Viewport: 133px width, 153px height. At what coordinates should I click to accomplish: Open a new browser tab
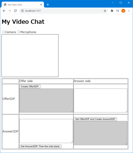[x=48, y=5]
